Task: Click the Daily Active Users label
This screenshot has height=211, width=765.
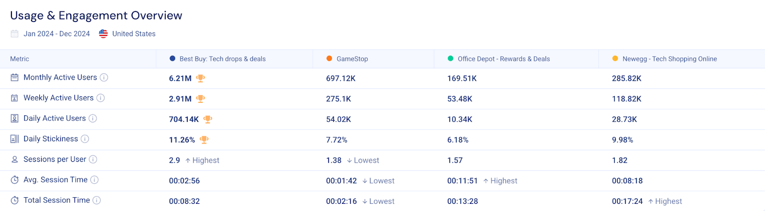Action: point(55,119)
